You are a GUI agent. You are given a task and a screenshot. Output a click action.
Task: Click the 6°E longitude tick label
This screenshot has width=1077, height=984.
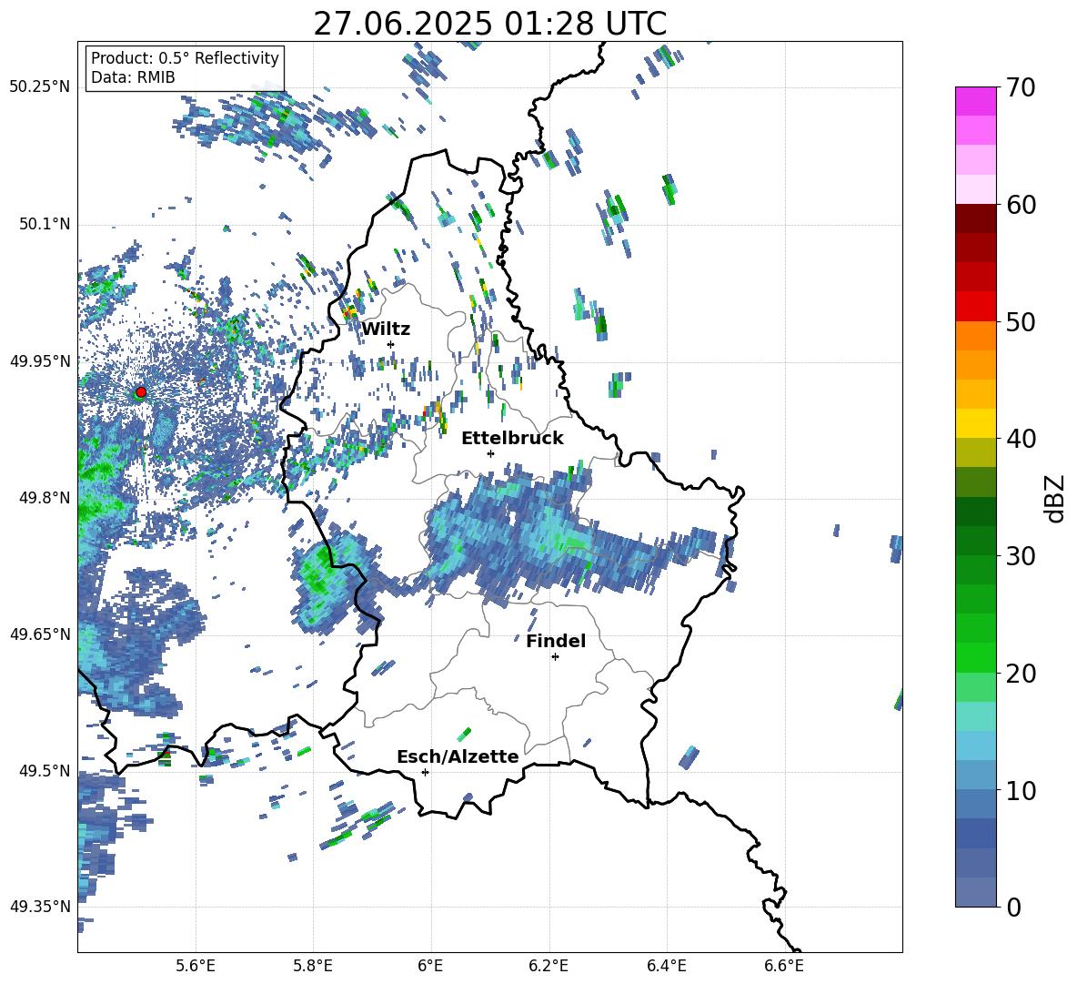(430, 966)
